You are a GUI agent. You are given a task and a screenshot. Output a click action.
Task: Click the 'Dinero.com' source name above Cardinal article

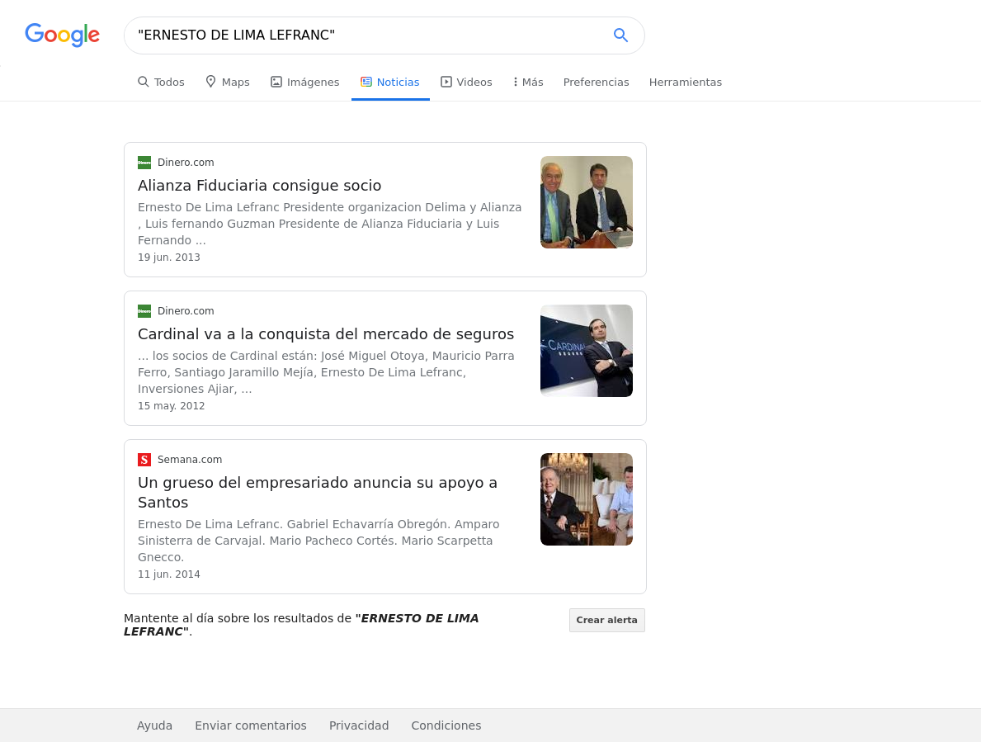186,311
